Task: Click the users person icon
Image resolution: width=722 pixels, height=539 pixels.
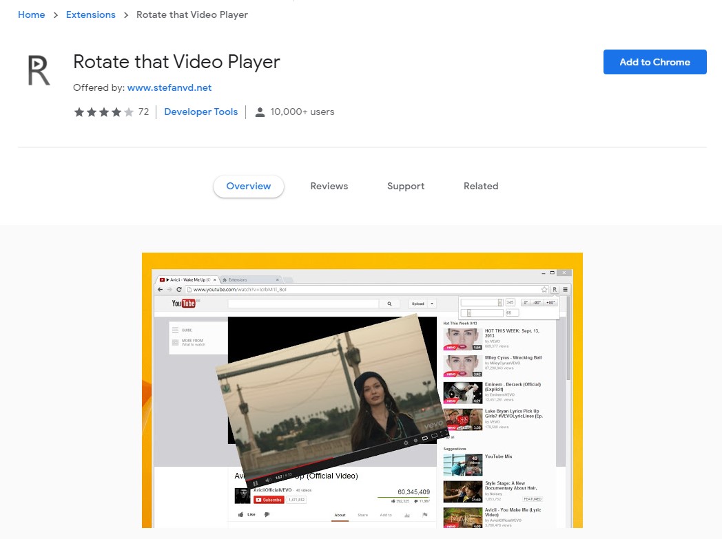Action: [260, 112]
